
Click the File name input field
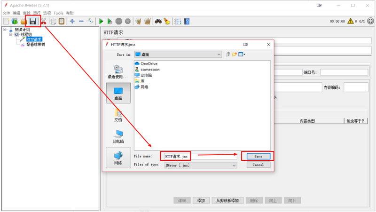click(x=201, y=157)
